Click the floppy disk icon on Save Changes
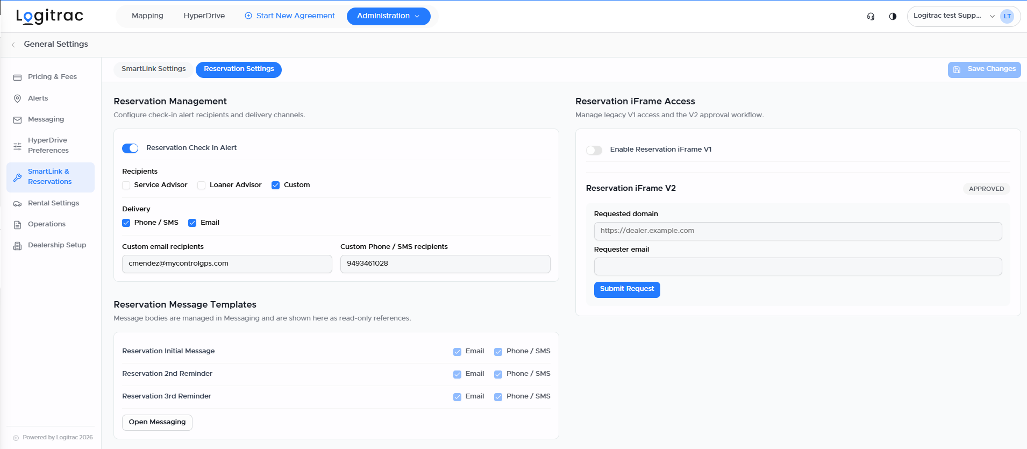 (x=957, y=69)
